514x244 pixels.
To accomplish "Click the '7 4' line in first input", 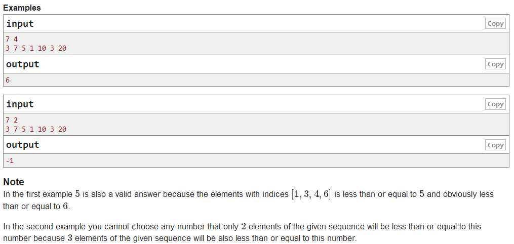I will coord(12,39).
